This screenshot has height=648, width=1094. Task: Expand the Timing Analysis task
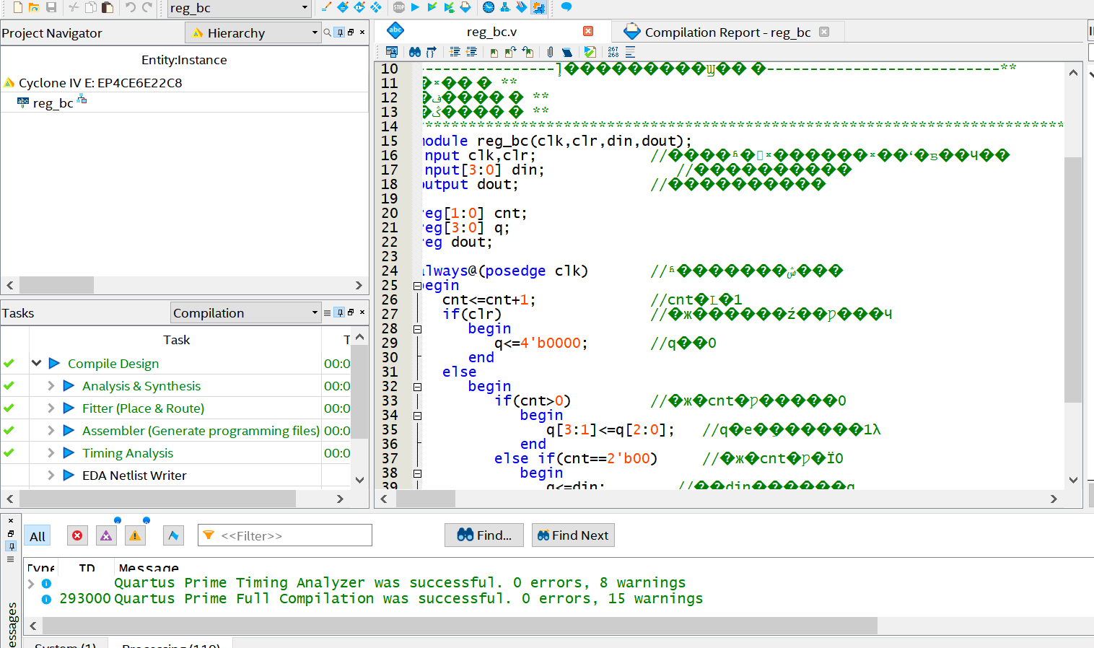(x=51, y=453)
